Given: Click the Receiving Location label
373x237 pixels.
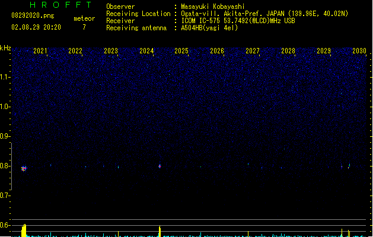Looking at the screenshot, I should coord(138,14).
